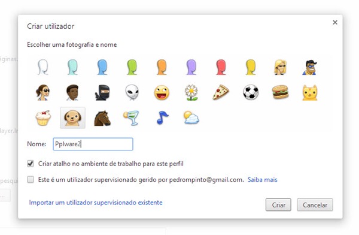
Task: Choose the alien avatar
Action: click(x=132, y=92)
